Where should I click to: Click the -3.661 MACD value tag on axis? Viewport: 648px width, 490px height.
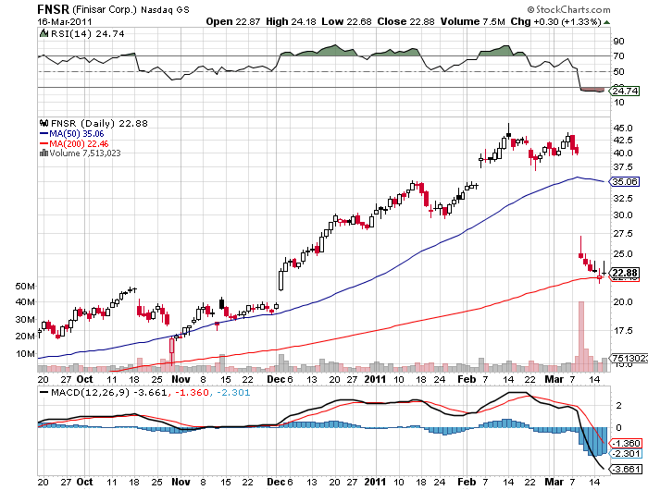pos(626,470)
